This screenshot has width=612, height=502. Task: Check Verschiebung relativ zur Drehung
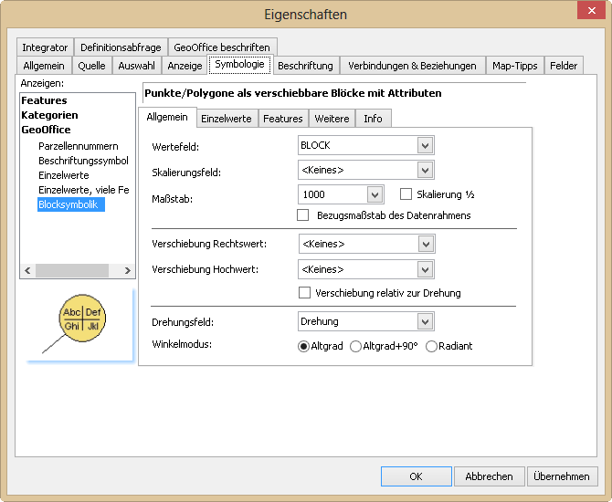[x=305, y=293]
